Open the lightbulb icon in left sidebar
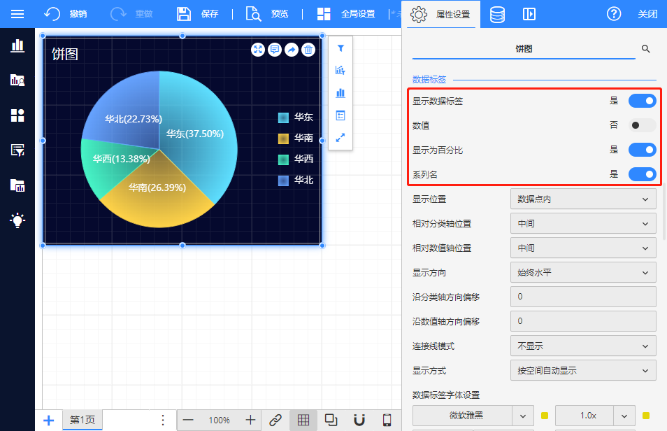Image resolution: width=667 pixels, height=431 pixels. (x=17, y=220)
